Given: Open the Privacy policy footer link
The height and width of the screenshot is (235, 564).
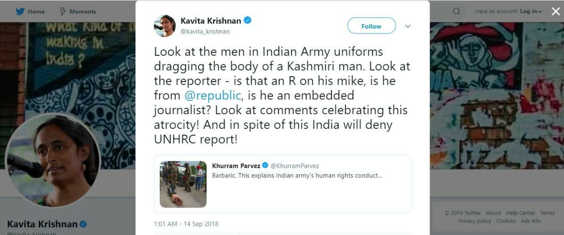Looking at the screenshot, I should point(475,221).
